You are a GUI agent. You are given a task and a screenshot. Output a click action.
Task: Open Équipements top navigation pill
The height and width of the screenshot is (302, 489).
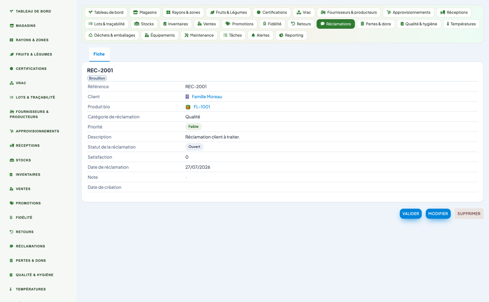160,35
